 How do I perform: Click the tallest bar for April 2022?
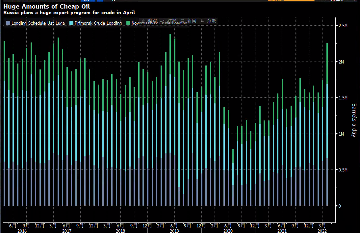pyautogui.click(x=327, y=125)
